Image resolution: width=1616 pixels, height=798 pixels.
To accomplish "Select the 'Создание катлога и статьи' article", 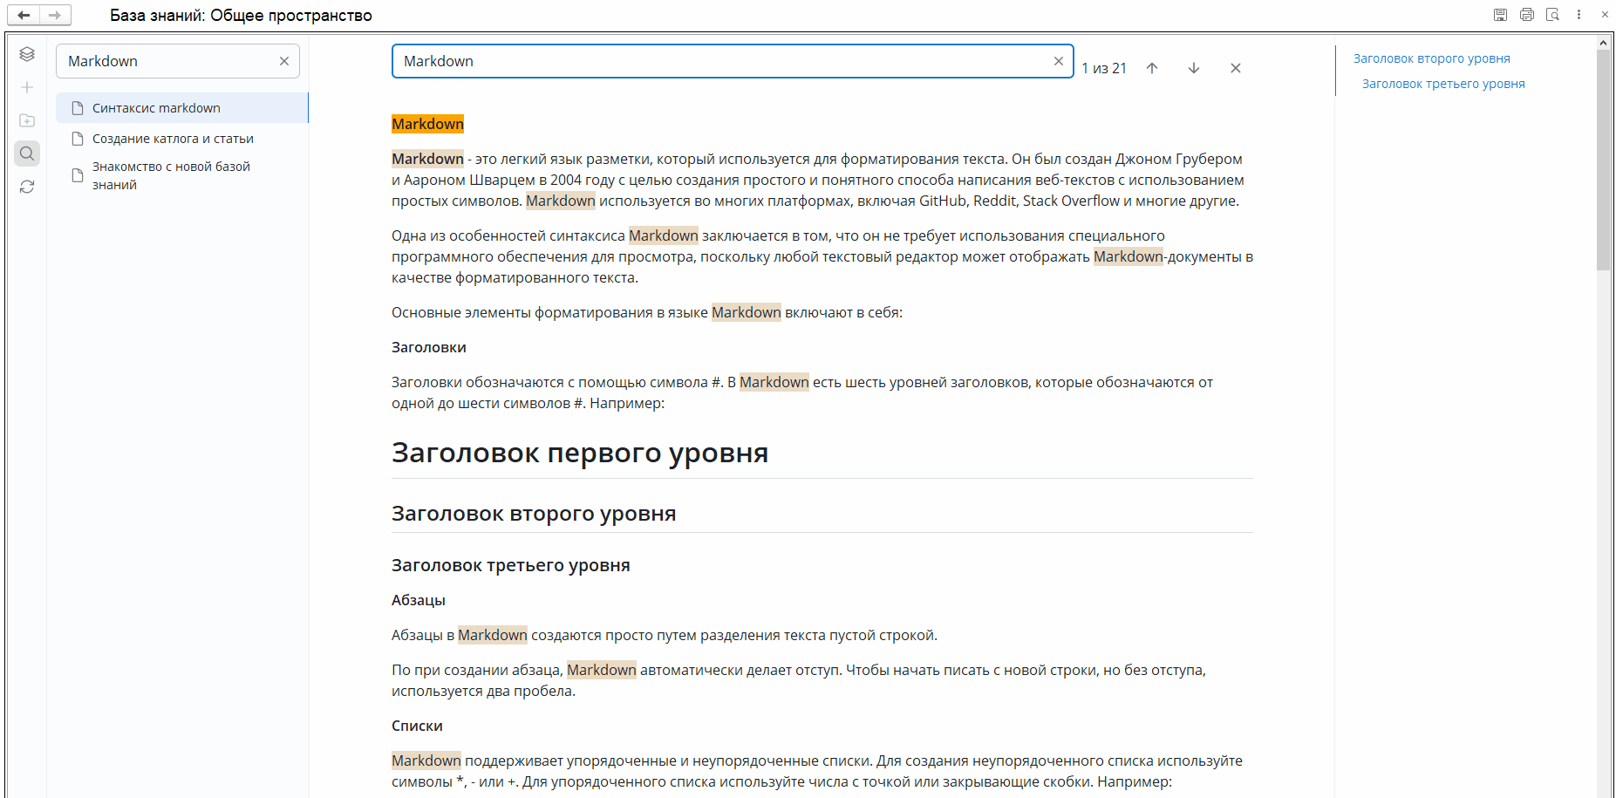I will [x=172, y=138].
